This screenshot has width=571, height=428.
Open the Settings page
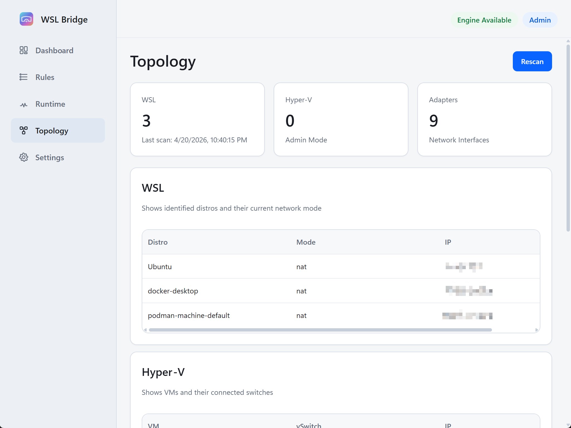tap(58, 157)
